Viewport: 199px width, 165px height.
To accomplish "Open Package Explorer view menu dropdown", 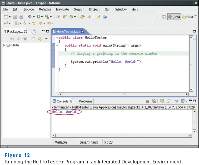I will (46, 39).
